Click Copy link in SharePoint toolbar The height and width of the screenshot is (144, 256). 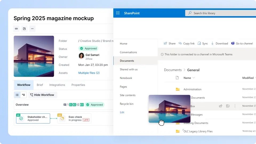click(x=186, y=43)
